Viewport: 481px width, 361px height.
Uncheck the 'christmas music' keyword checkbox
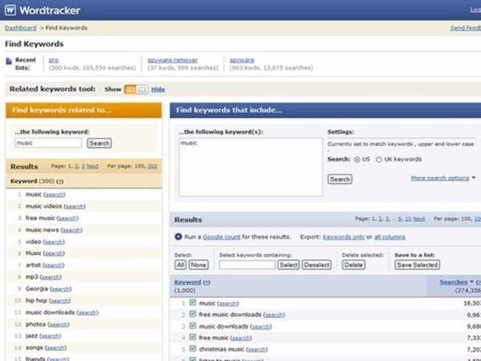click(x=193, y=349)
